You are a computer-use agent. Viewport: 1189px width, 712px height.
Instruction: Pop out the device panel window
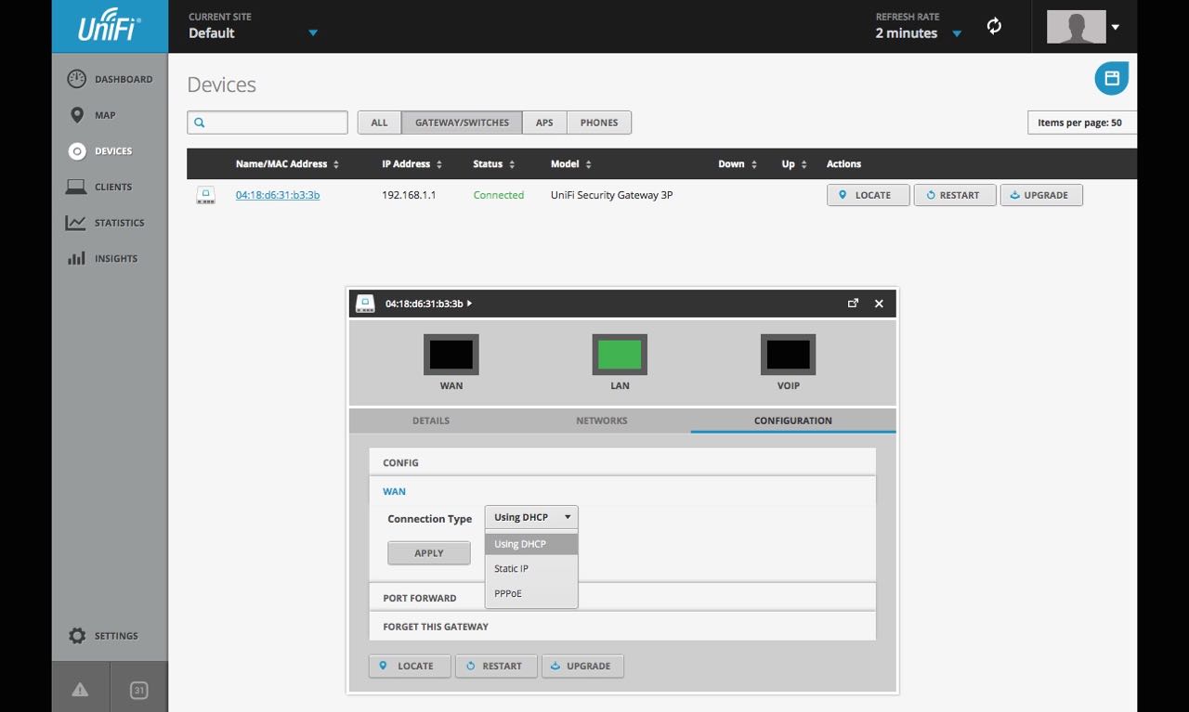[853, 303]
